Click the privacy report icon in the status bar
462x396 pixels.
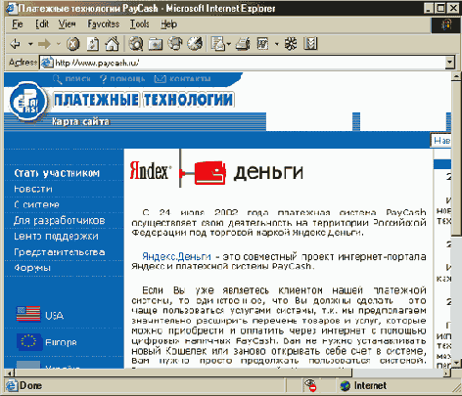tap(310, 385)
